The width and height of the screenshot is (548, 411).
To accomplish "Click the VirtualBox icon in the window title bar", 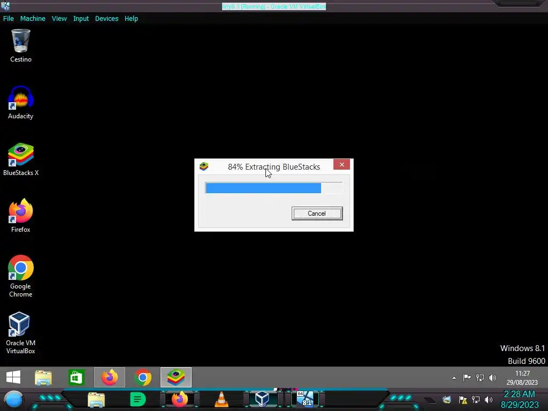I will tap(5, 5).
